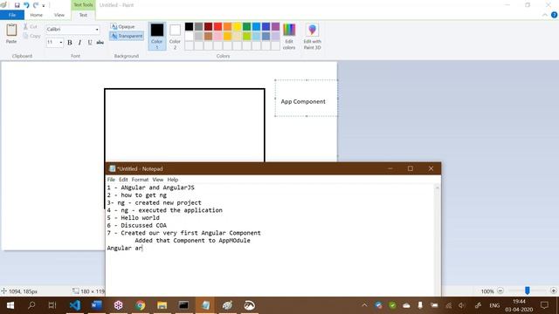Open the Notepad Help menu

(173, 180)
